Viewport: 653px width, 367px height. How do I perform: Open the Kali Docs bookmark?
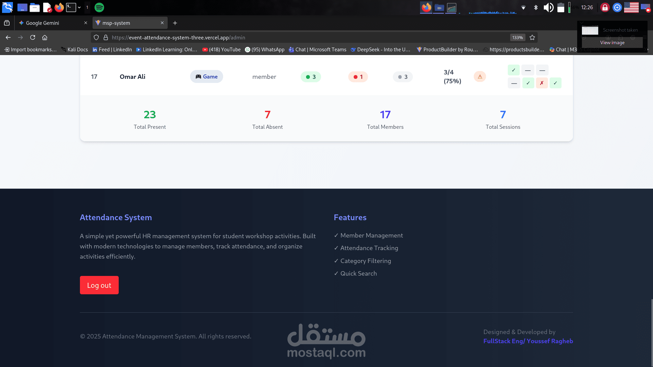74,50
